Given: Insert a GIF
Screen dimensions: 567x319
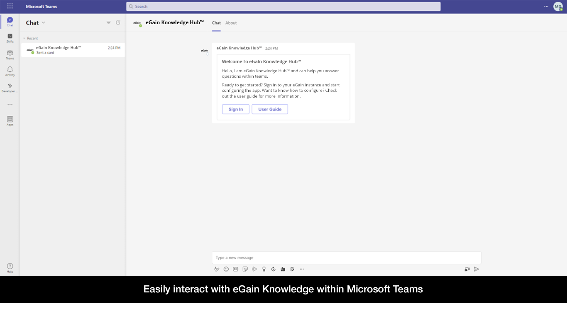Looking at the screenshot, I should [x=236, y=269].
